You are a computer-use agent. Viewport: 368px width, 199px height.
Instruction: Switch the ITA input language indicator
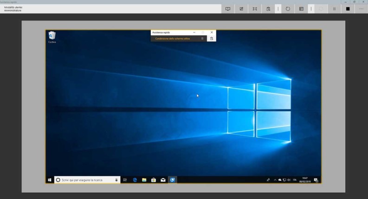295,180
